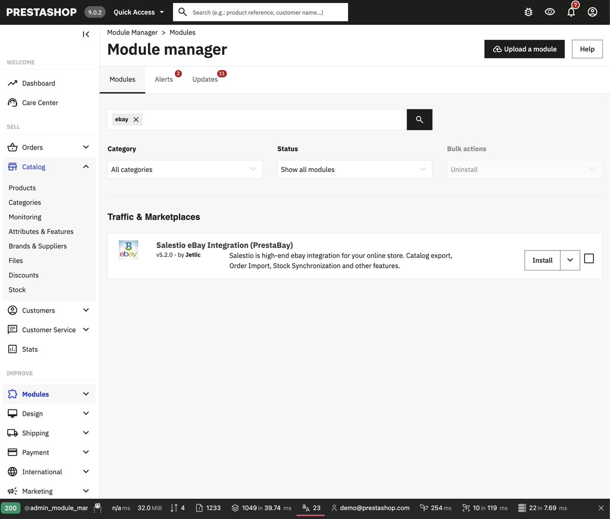Open the memory usage 32.0 MiB panel
The image size is (610, 519).
point(149,508)
